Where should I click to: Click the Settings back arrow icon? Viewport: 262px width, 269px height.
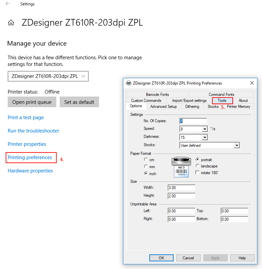[x=8, y=4]
